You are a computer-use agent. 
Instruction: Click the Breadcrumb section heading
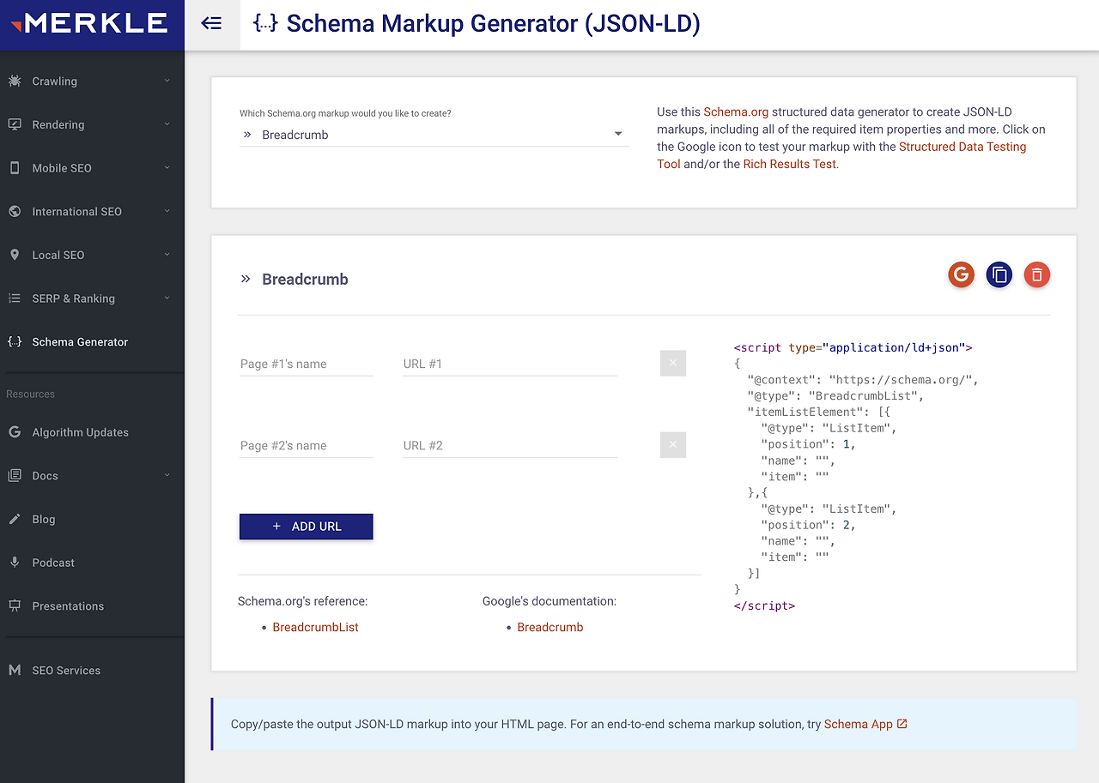coord(305,279)
